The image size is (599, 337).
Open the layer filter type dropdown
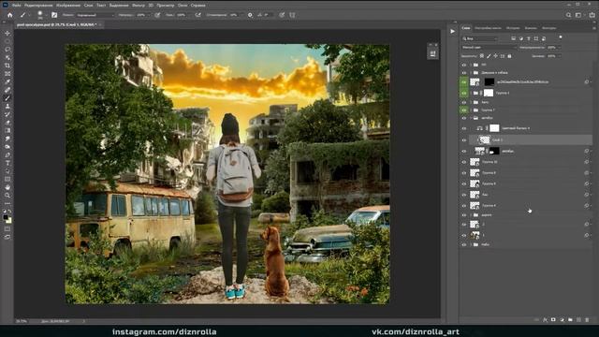tap(480, 38)
